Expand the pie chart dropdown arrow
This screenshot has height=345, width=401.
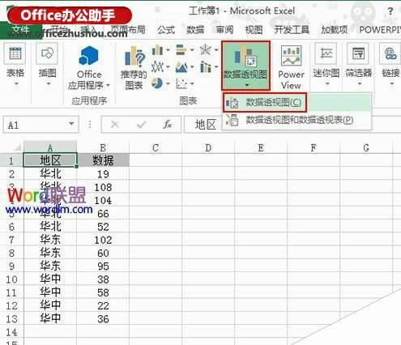pyautogui.click(x=168, y=83)
